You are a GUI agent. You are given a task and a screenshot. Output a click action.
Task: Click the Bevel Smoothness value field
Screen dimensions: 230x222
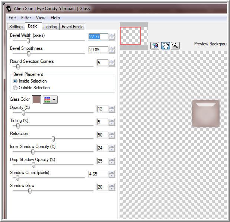pyautogui.click(x=98, y=50)
